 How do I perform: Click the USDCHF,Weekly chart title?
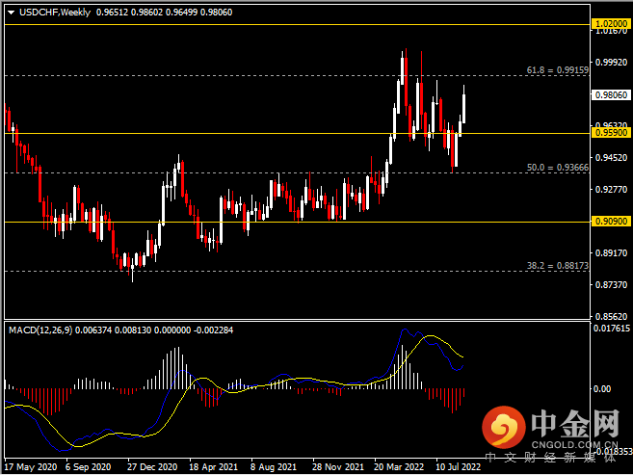[x=55, y=13]
